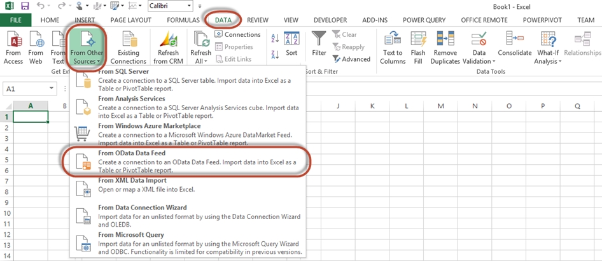Open the From Other Sources dropdown
Screen dimensions: 602x261
(x=87, y=47)
